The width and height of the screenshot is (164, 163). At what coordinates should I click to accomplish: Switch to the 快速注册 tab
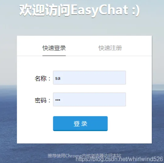pos(110,48)
